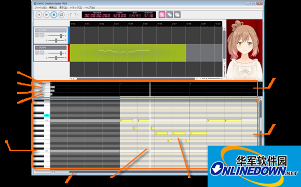Image resolution: width=301 pixels, height=187 pixels.
Task: Select the first yellow note on the C5 row
Action: click(x=127, y=121)
